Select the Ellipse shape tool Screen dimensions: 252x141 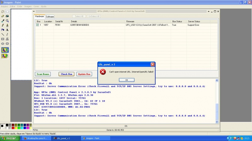(3, 44)
